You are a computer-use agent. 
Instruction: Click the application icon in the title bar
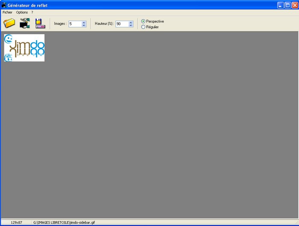pyautogui.click(x=4, y=5)
